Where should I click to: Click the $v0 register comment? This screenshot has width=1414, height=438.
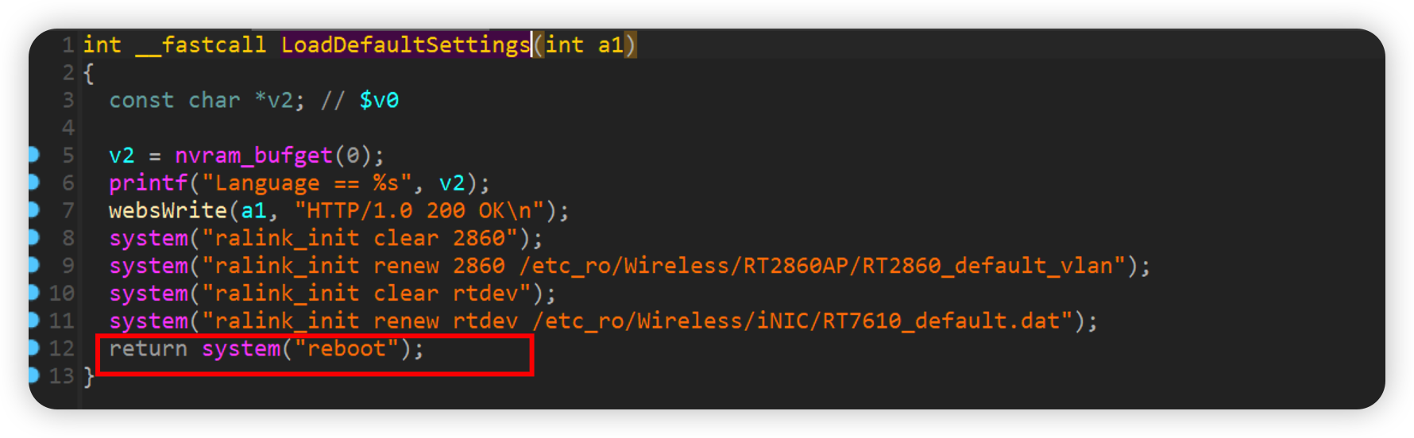[x=379, y=101]
